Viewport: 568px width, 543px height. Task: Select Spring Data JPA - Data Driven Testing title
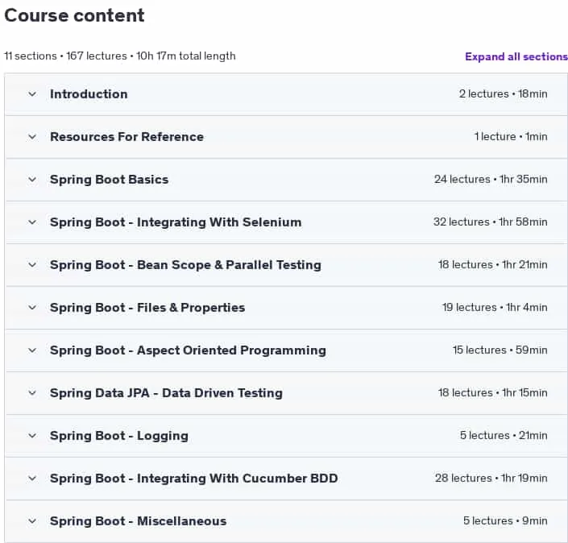[166, 393]
